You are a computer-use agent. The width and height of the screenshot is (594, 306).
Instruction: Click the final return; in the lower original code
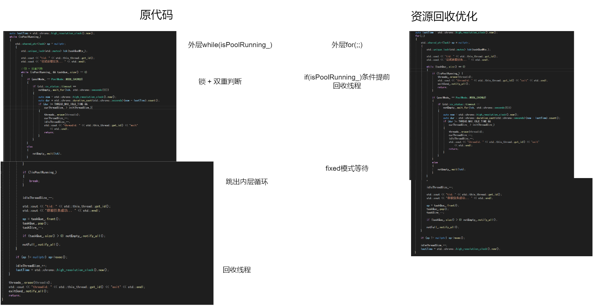[x=15, y=296]
